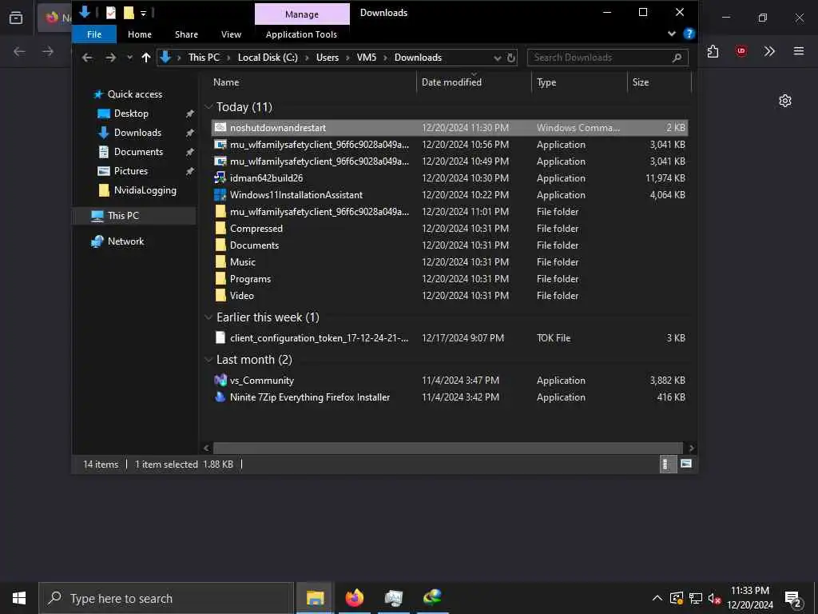
Task: Open Desktop in the navigation pane
Action: point(131,114)
